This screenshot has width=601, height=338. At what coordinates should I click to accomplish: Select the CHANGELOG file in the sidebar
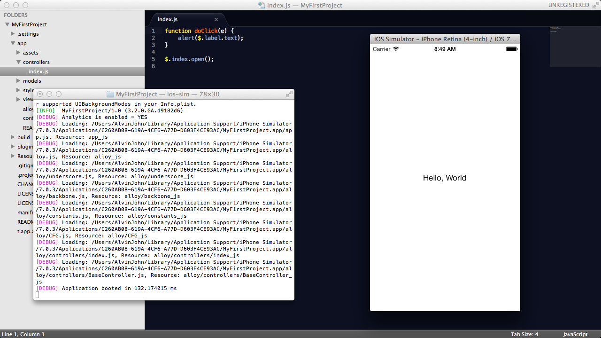click(x=25, y=184)
